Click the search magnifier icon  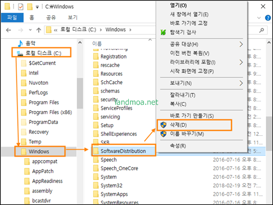tap(262, 30)
